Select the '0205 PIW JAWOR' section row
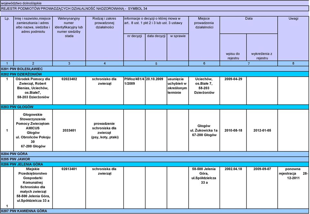The height and width of the screenshot is (214, 310). 154,159
